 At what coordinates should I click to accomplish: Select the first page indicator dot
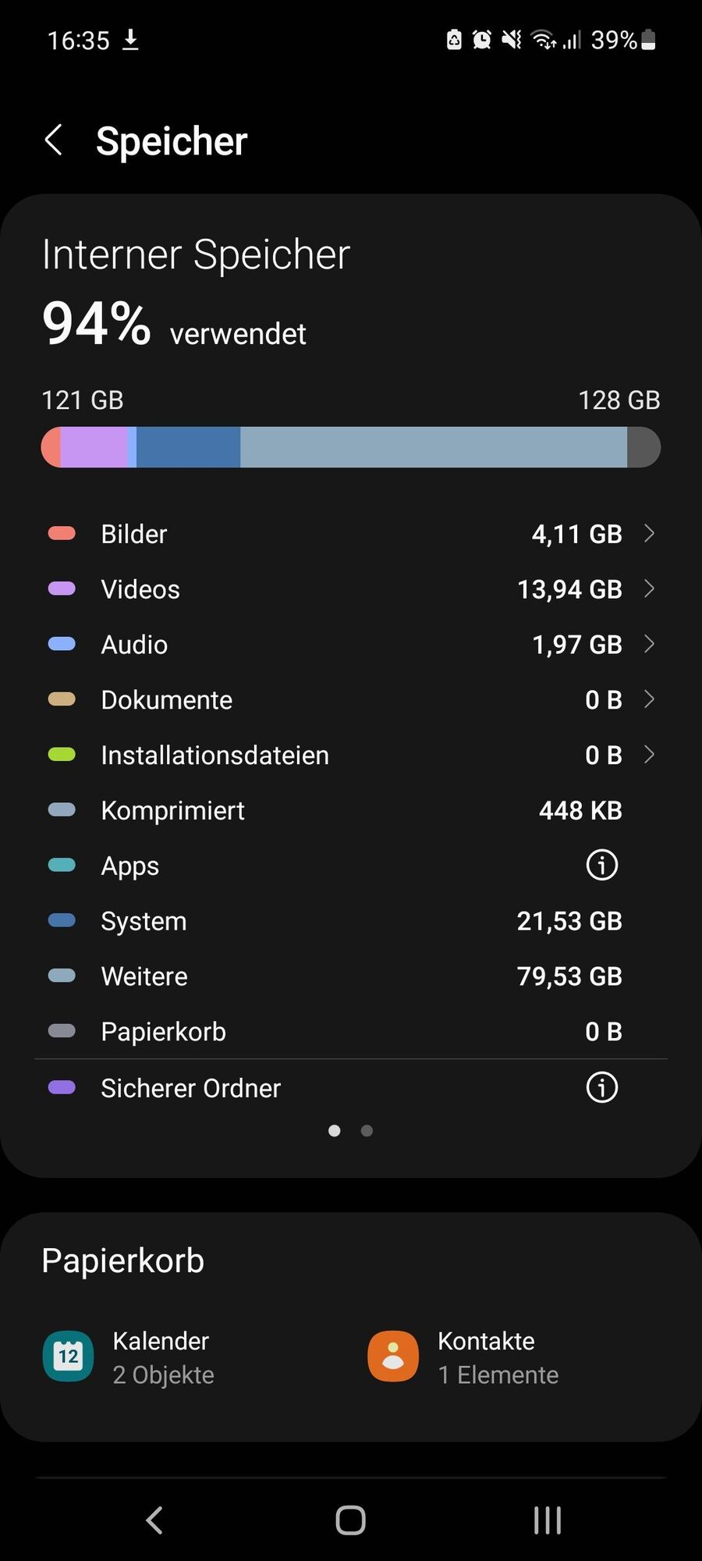pyautogui.click(x=335, y=1130)
